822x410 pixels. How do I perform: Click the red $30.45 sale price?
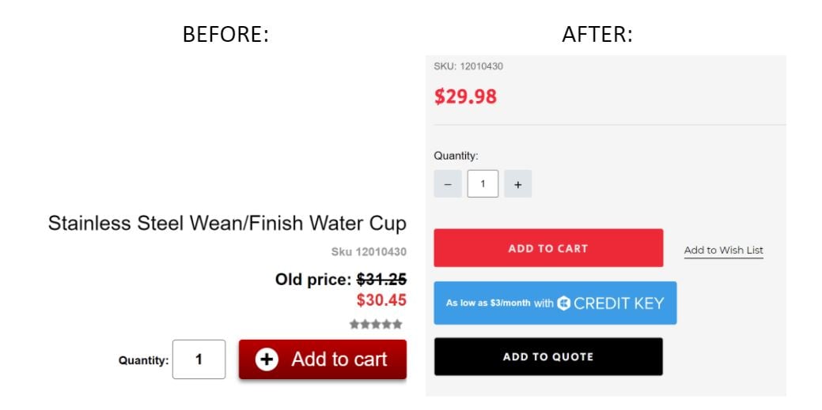click(381, 300)
